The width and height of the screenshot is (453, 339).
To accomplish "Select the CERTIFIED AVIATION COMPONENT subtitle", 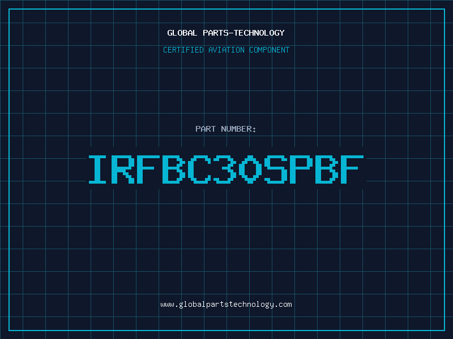I will pyautogui.click(x=226, y=50).
